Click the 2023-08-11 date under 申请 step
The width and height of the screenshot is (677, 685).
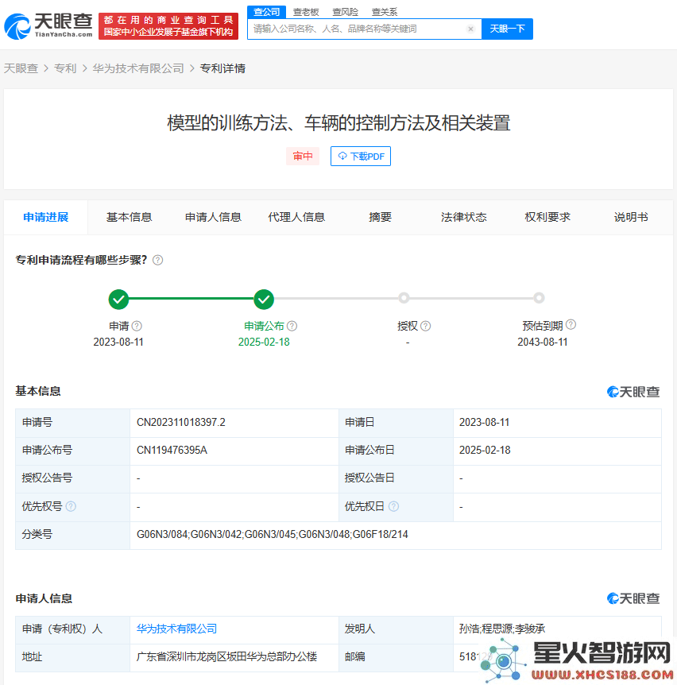pyautogui.click(x=118, y=342)
